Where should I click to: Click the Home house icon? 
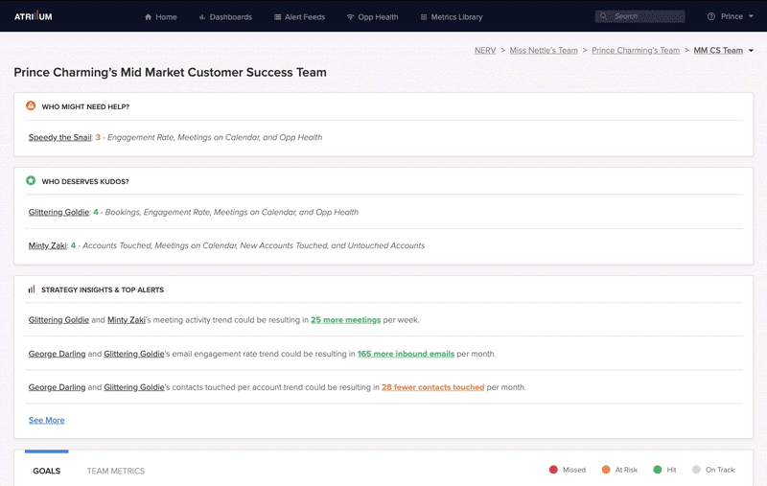coord(149,17)
